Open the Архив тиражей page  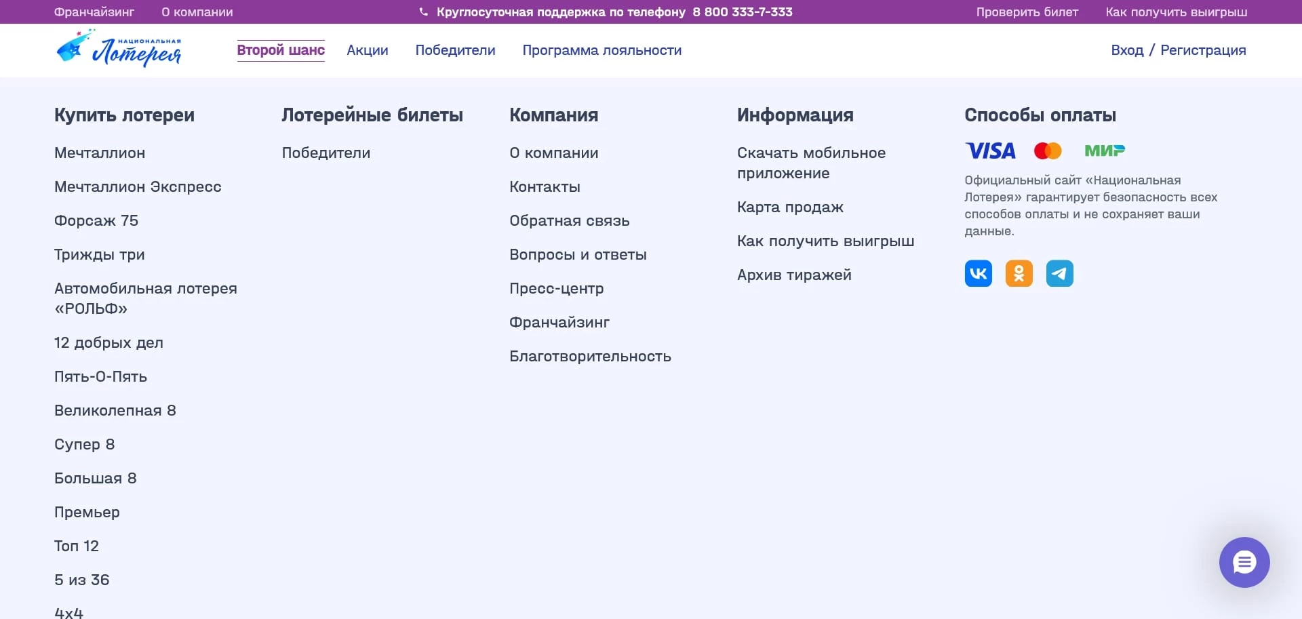(794, 275)
